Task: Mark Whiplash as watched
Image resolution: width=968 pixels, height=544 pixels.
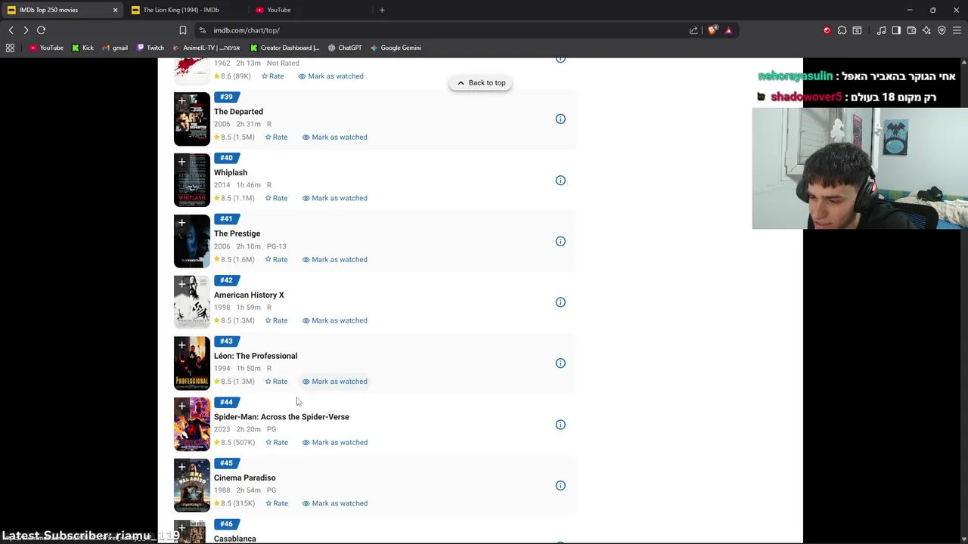Action: tap(335, 198)
